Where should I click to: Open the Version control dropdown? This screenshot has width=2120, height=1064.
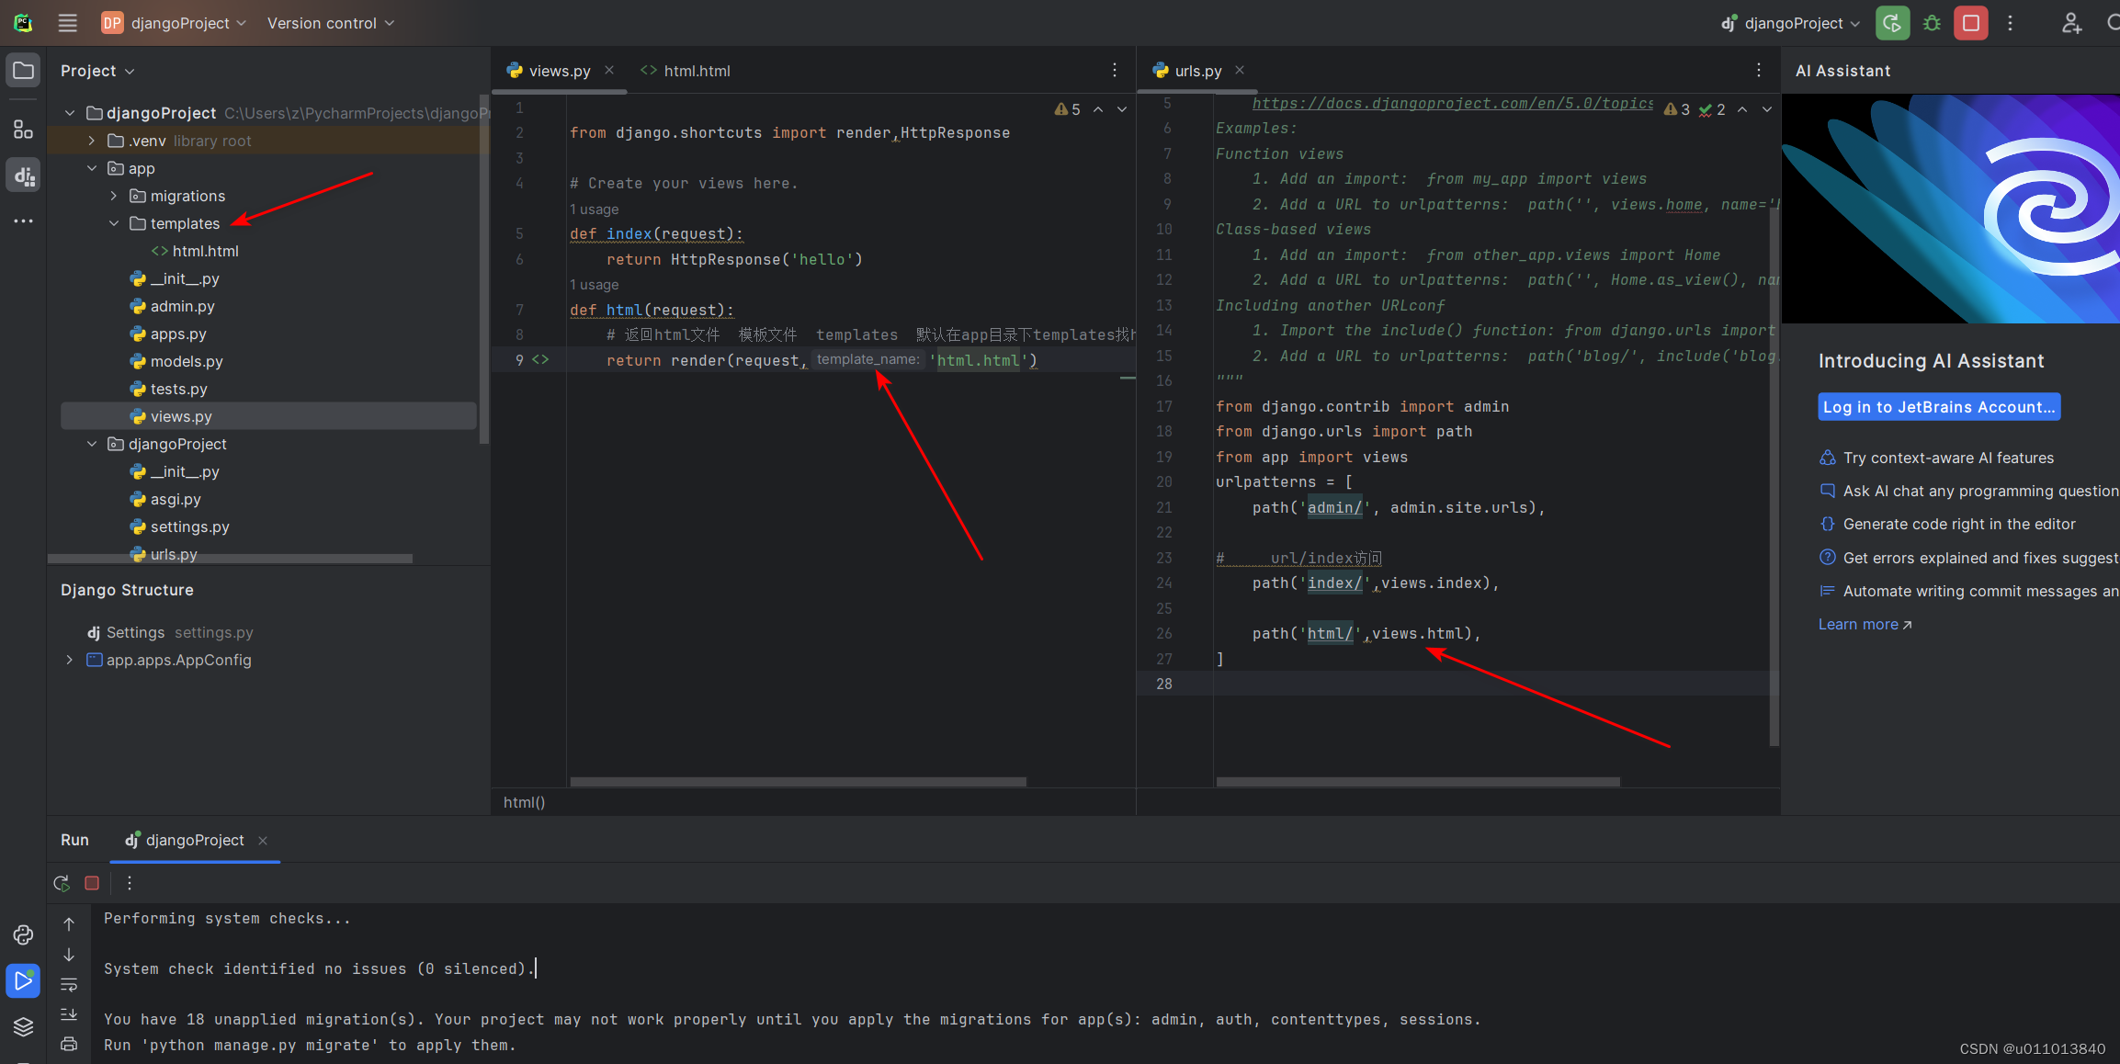330,23
